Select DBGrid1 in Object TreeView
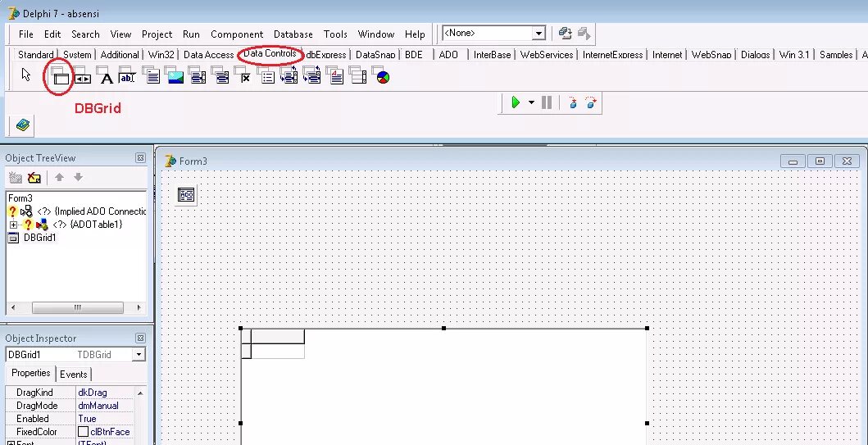Screen dimensions: 868x445 (40, 238)
